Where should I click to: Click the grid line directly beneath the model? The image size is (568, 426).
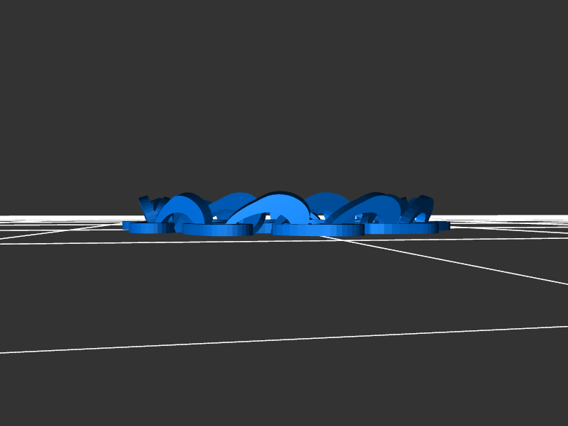pos(284,240)
